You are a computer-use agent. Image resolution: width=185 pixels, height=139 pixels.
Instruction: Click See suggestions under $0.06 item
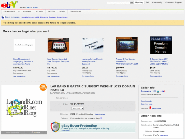(156, 76)
